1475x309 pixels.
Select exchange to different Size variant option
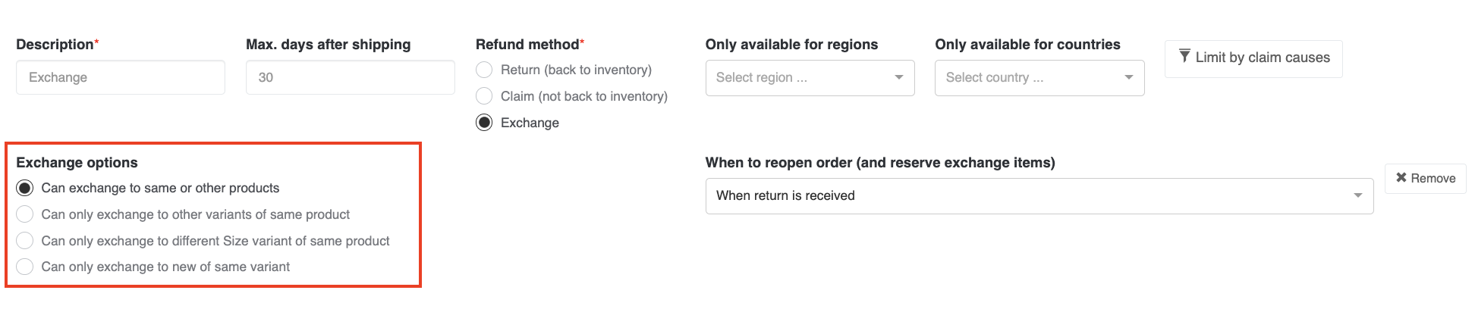(x=25, y=241)
